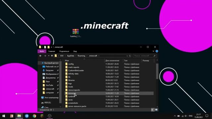
Task: Switch the ENG input language indicator
Action: 190,116
